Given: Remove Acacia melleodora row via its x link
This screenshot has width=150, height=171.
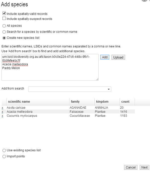Looking at the screenshot, I should click(3, 112).
